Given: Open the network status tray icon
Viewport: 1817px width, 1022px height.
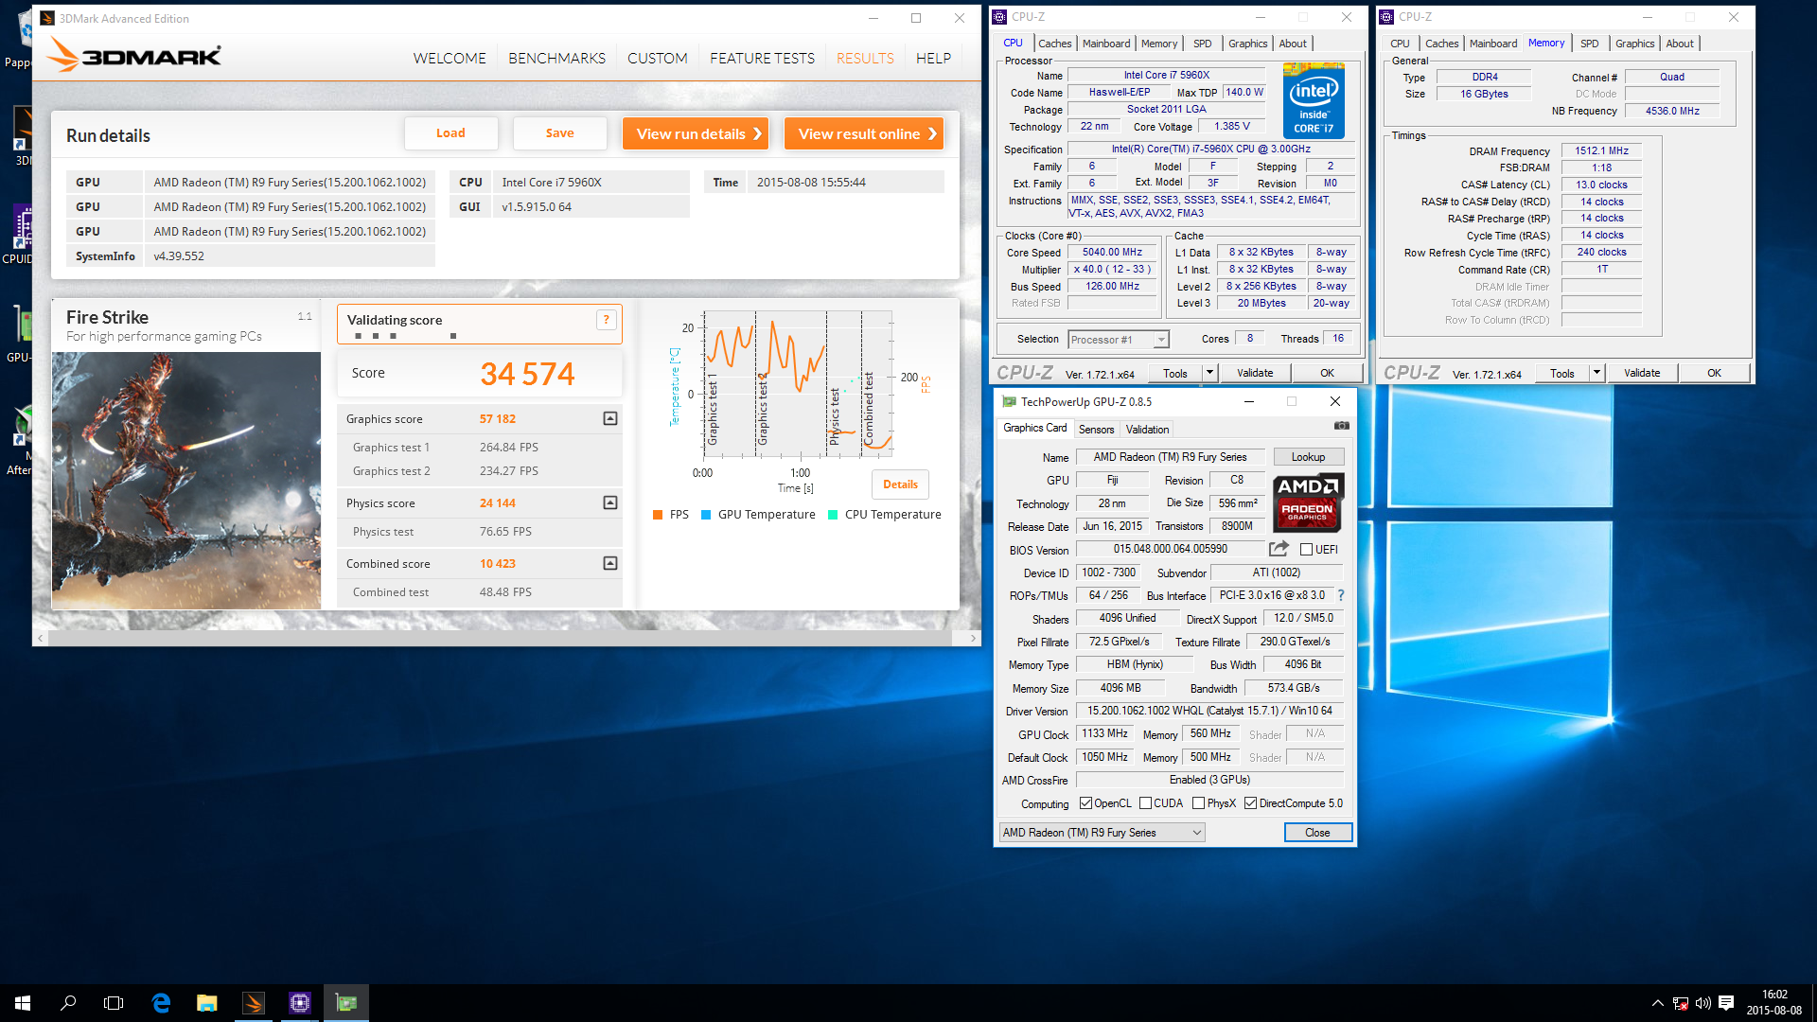Looking at the screenshot, I should pos(1681,1003).
